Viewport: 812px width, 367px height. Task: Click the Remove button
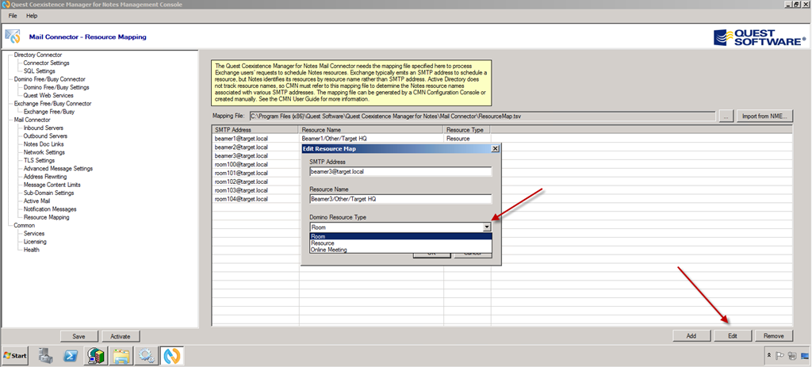[774, 336]
